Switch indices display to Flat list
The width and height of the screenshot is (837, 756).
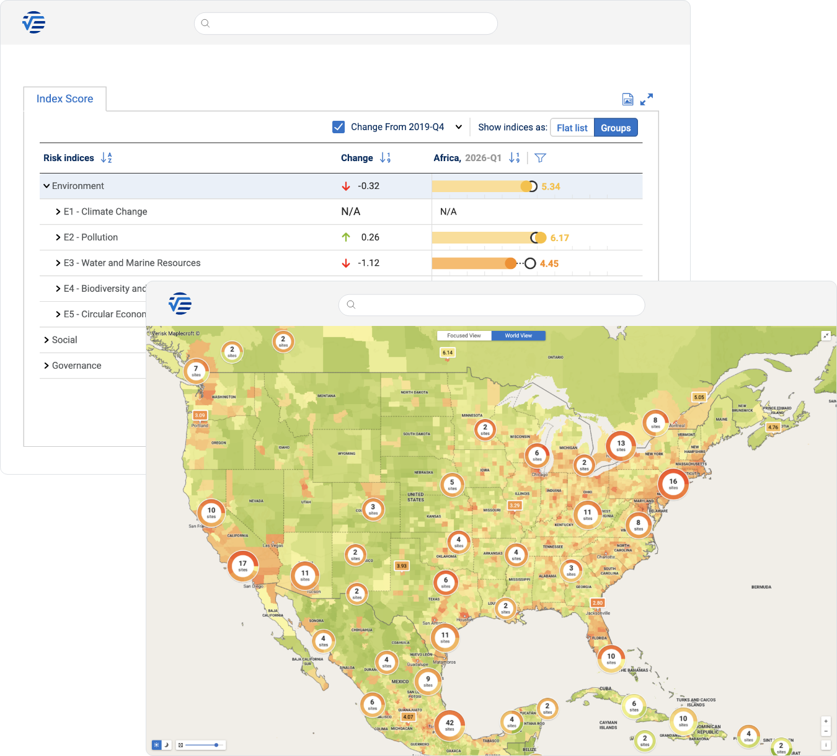[572, 128]
